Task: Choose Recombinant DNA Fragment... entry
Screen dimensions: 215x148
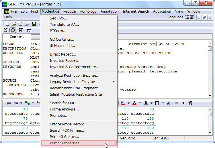Action: point(79,88)
